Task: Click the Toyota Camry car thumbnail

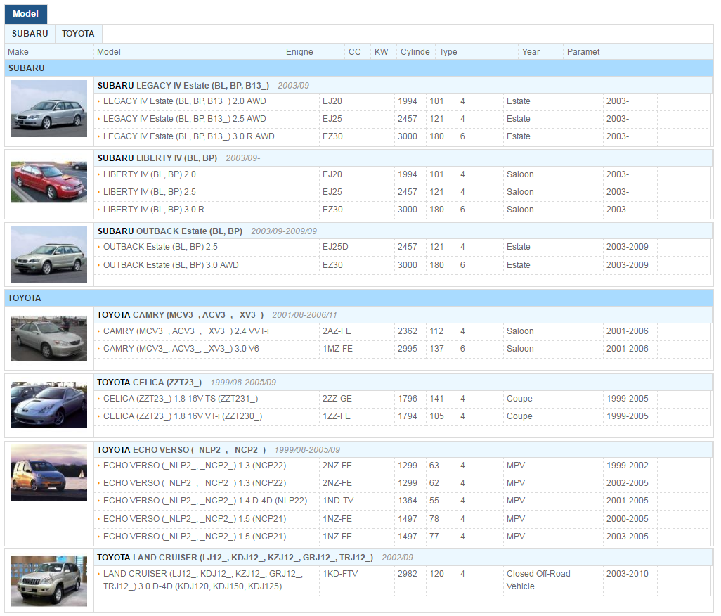Action: tap(49, 338)
